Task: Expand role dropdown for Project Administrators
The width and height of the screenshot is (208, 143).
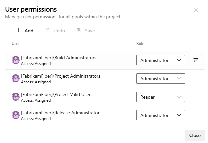Action: pos(160,79)
